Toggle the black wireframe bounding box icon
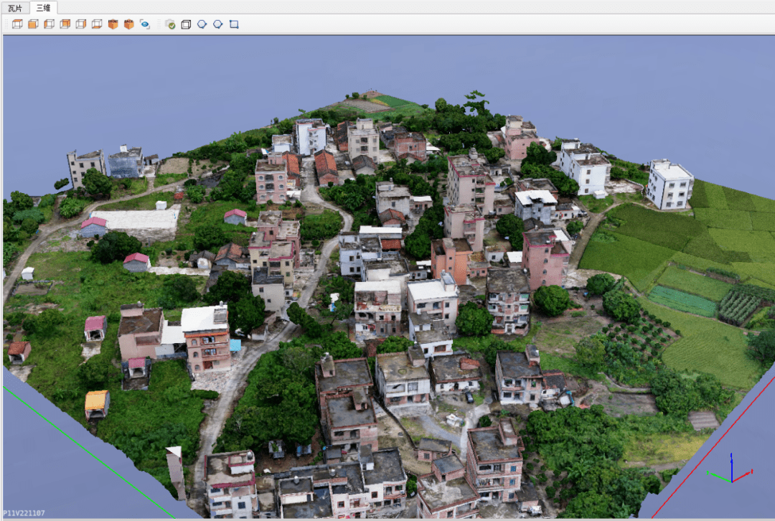This screenshot has width=775, height=521. click(x=186, y=24)
